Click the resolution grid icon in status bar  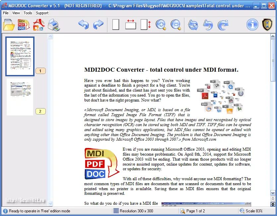pos(116,211)
